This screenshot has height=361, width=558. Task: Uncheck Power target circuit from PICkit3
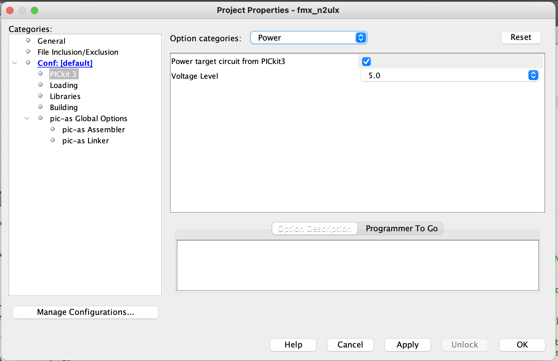366,61
